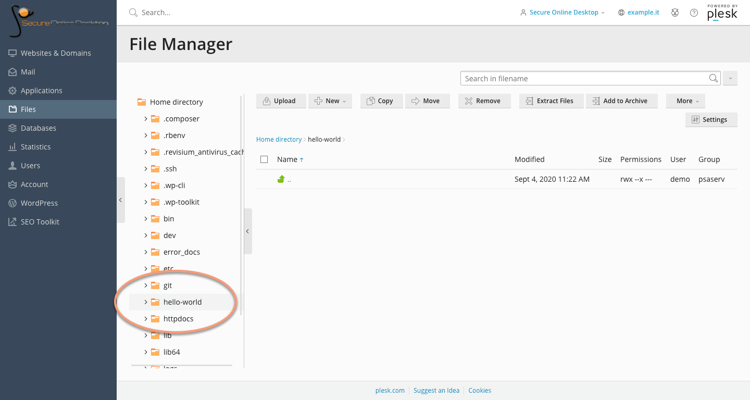Expand the .composer folder

point(146,119)
